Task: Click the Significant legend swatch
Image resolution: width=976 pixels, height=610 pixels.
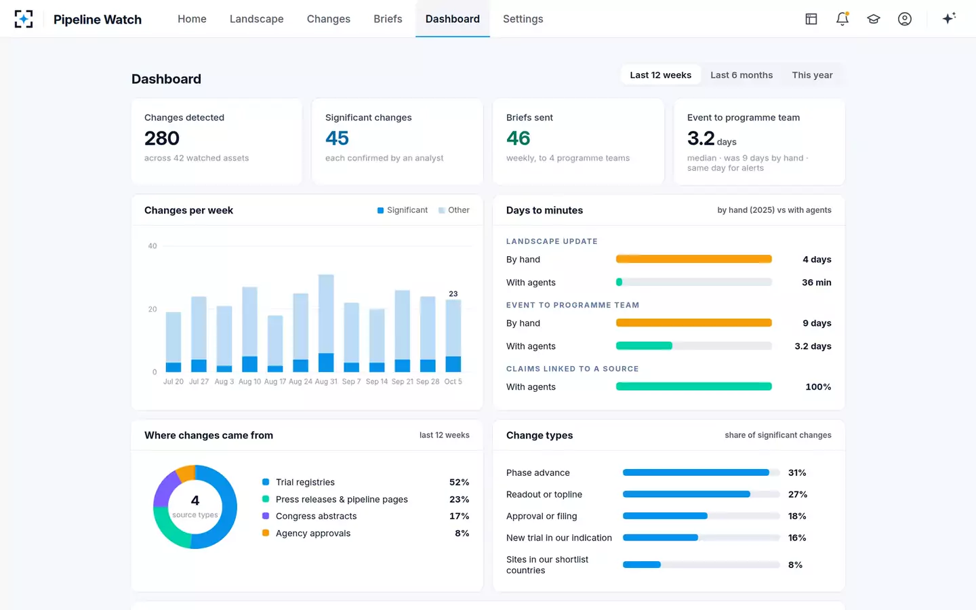Action: click(x=381, y=211)
